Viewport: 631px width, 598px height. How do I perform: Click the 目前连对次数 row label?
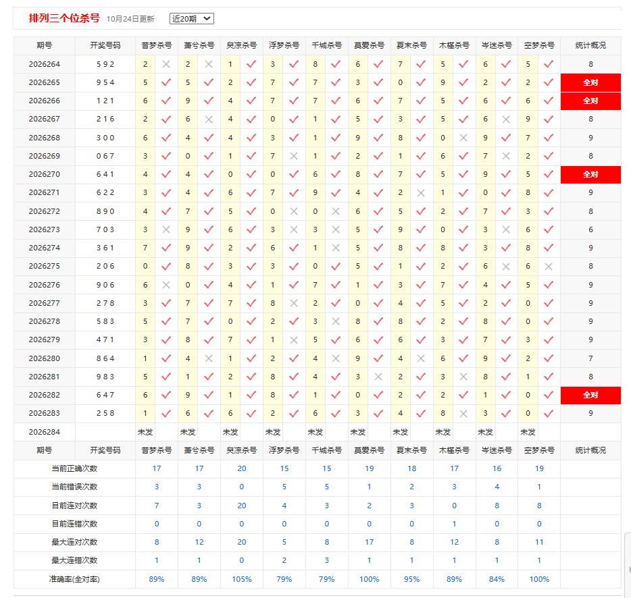tap(74, 506)
